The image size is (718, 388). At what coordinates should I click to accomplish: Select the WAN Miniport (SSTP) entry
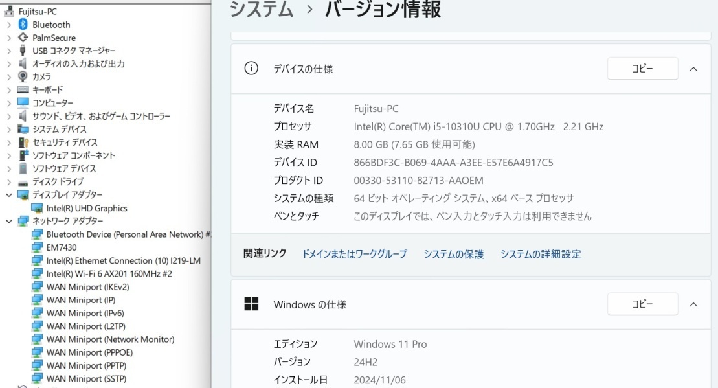[x=86, y=379]
